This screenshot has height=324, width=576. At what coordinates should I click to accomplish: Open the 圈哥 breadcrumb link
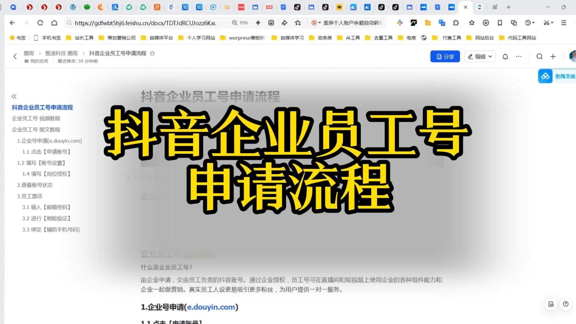(29, 53)
